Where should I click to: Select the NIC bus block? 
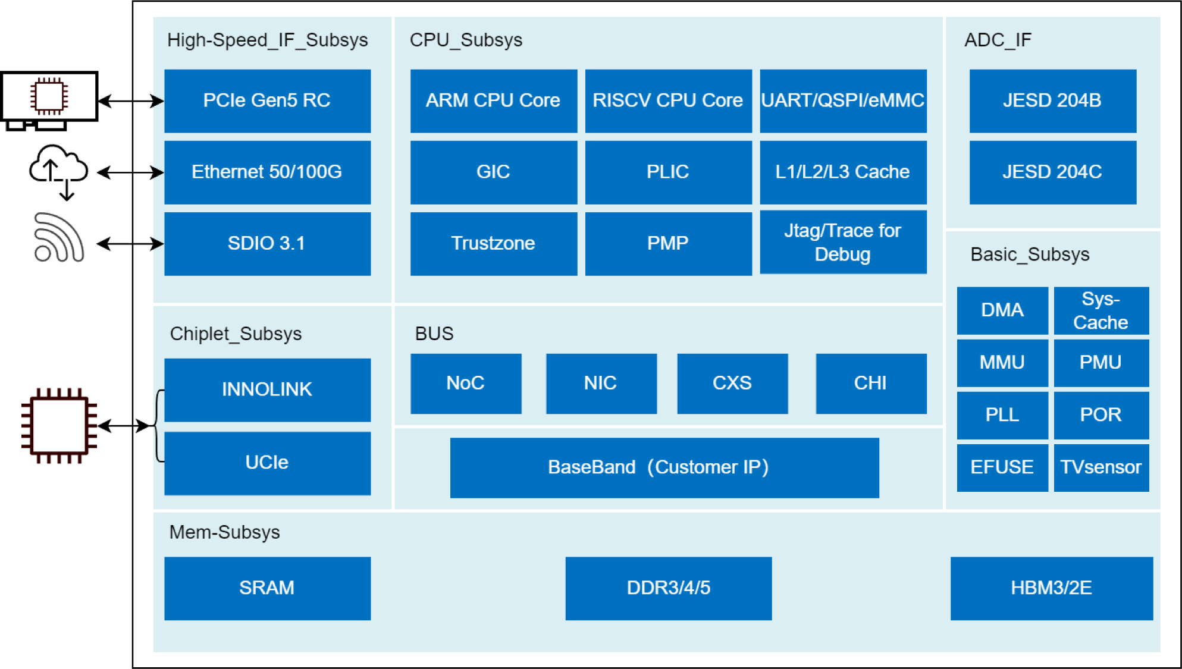(x=601, y=384)
